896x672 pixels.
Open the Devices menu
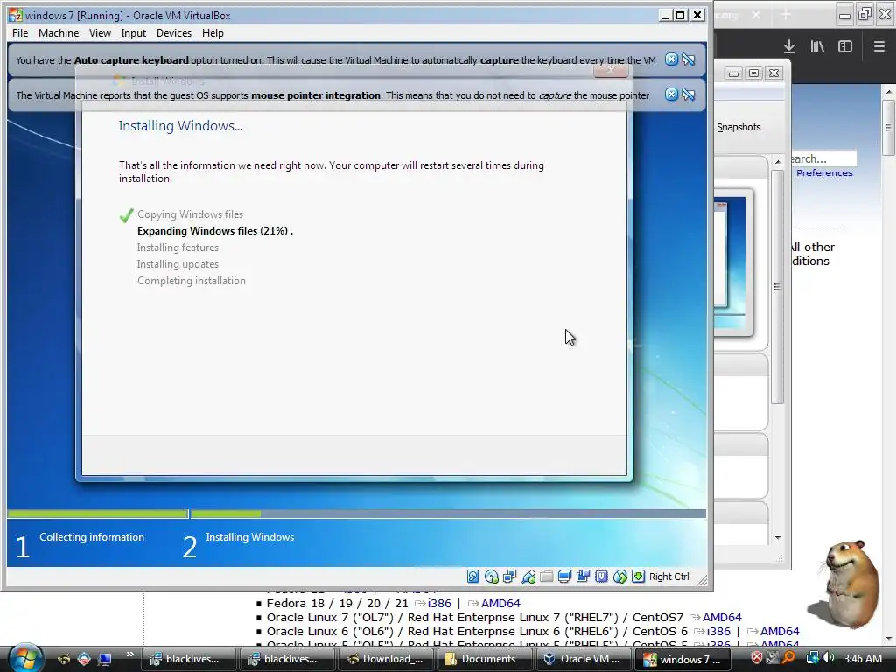[174, 33]
